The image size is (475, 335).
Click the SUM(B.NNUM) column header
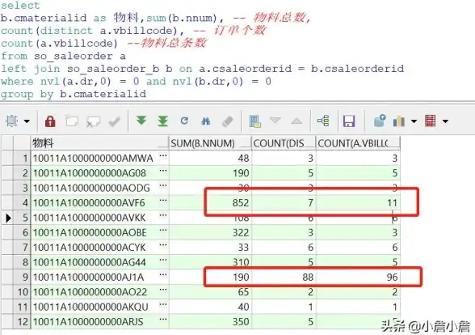coord(210,143)
